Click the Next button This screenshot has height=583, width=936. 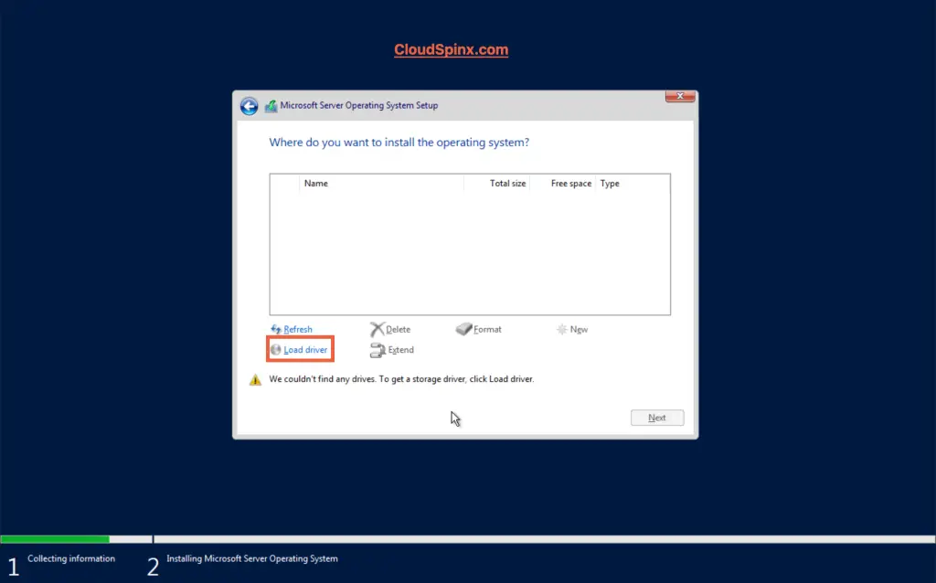[x=656, y=417]
